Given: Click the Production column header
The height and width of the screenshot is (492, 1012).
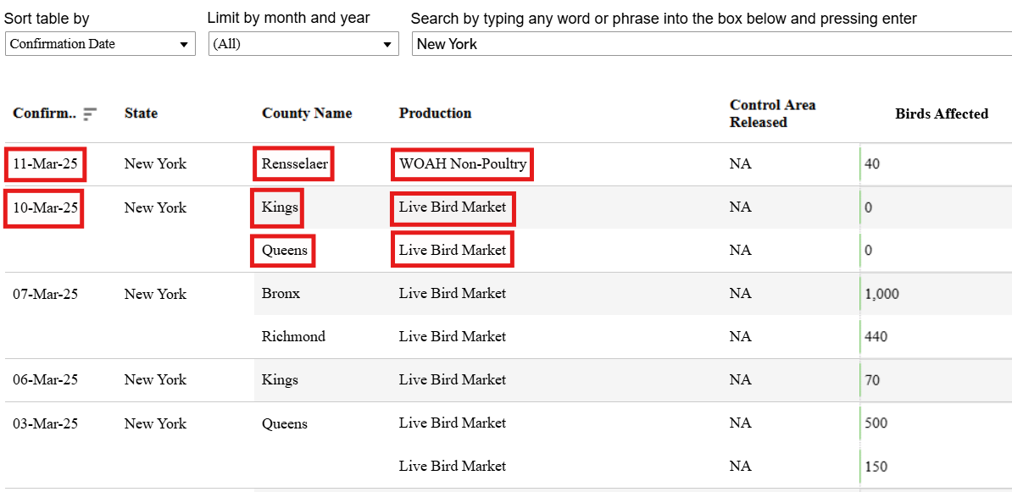Looking at the screenshot, I should pos(435,113).
